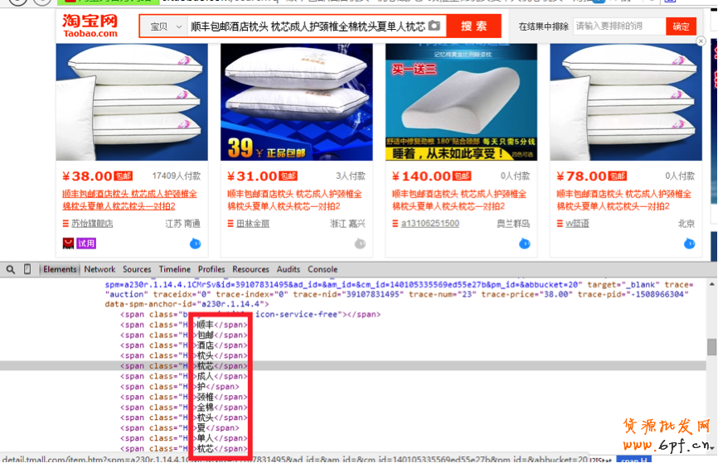Click the Taobao.com logo

click(90, 26)
